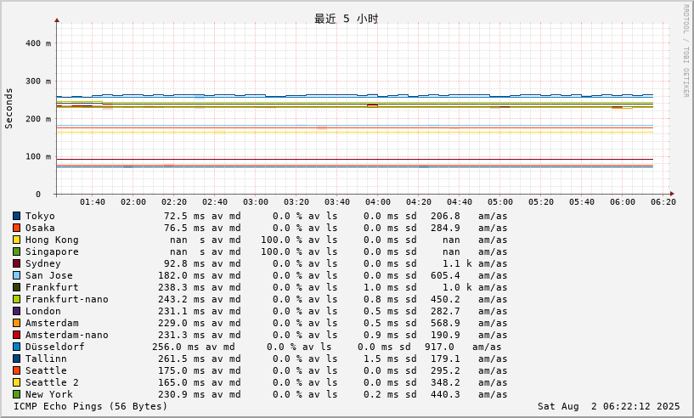Select the Hong Kong legend label
Viewport: 694px width, 418px height.
(52, 240)
